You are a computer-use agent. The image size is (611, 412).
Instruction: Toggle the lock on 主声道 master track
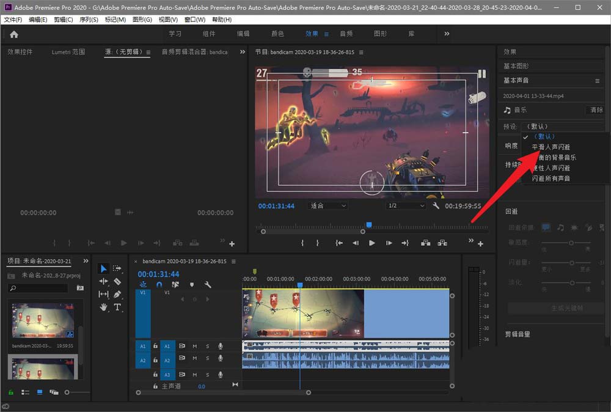[x=155, y=386]
